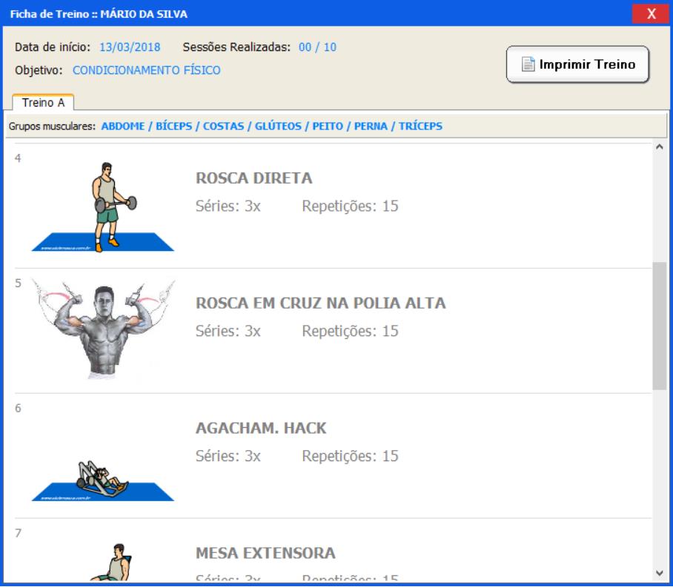Select the Rosca em Cruz na Polia Alta image

pos(103,329)
